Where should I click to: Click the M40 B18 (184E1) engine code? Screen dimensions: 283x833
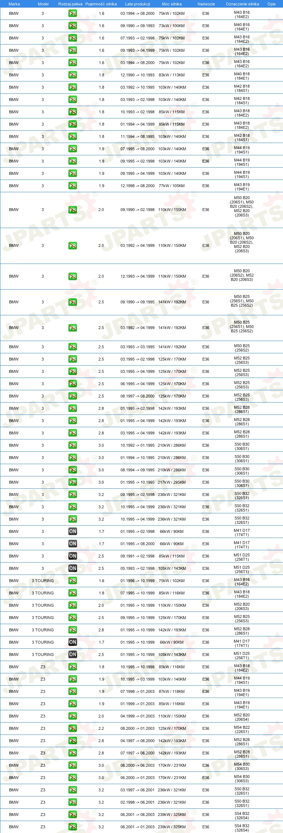click(x=242, y=76)
